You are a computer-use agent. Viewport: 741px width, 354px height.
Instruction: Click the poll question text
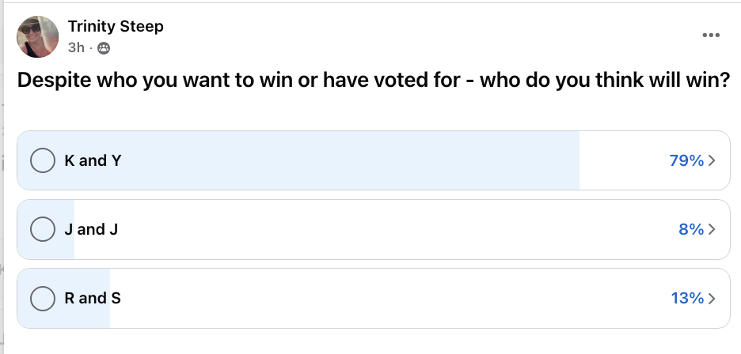point(372,81)
